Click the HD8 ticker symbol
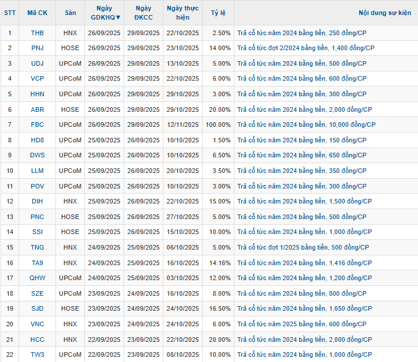The width and height of the screenshot is (418, 362). pyautogui.click(x=37, y=140)
